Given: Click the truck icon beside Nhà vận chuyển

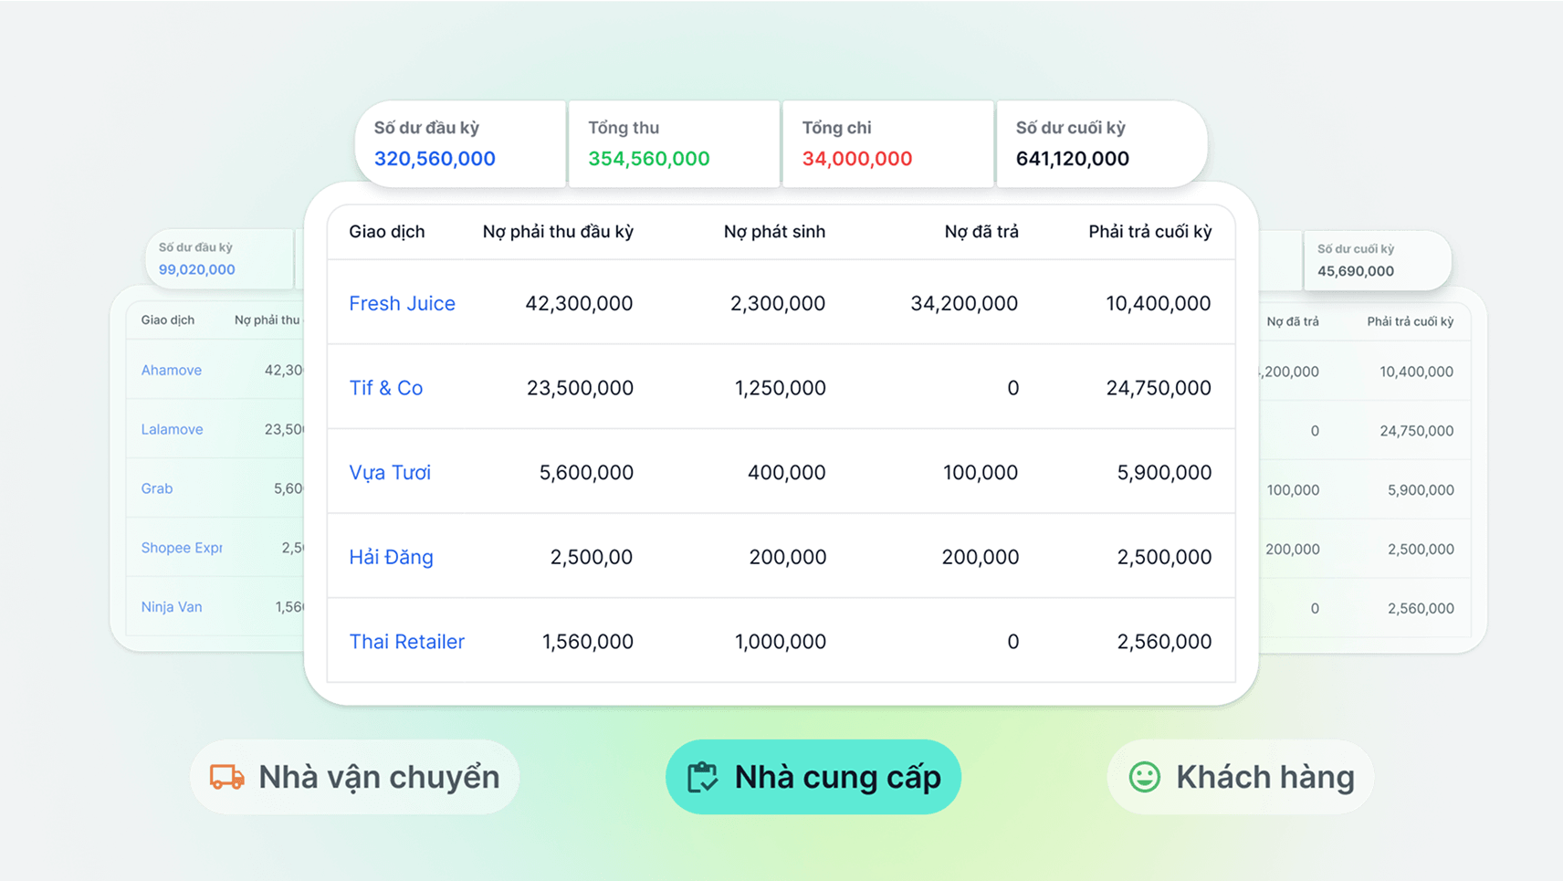Looking at the screenshot, I should (x=226, y=777).
